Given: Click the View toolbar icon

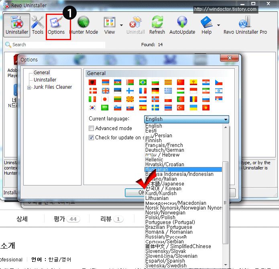Looking at the screenshot, I should 110,25.
